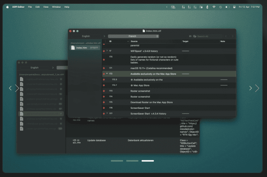Click the next-result arrow beside the search field
This screenshot has width=267, height=177.
pos(232,36)
